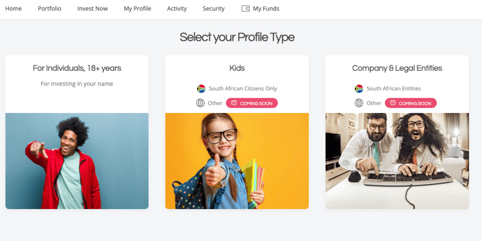Go to the Portfolio page

point(50,9)
